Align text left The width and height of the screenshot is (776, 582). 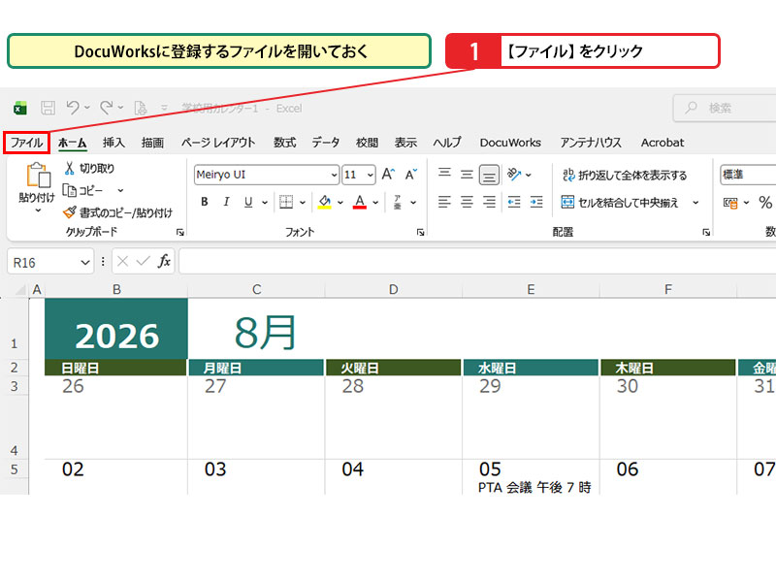(x=444, y=202)
